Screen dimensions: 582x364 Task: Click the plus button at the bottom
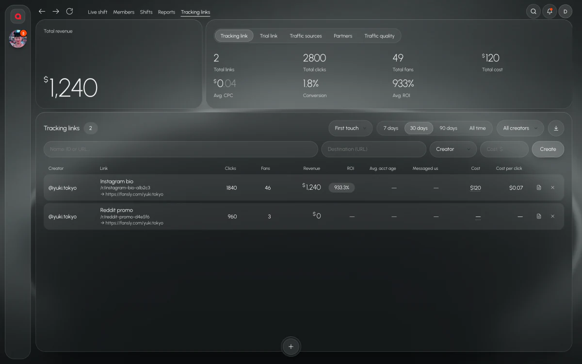point(291,347)
